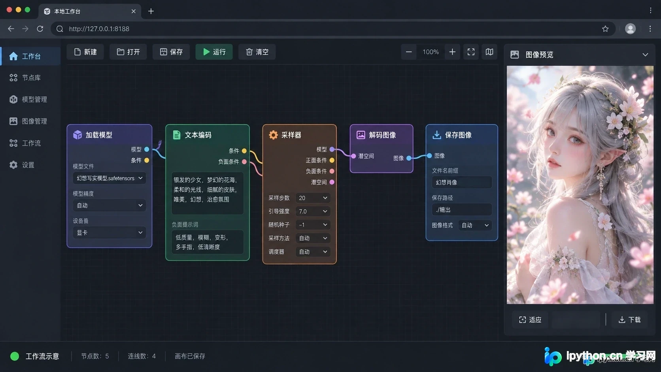Screen dimensions: 661x372
Task: Click the 条件 output port on 文本编码
Action: pos(244,151)
